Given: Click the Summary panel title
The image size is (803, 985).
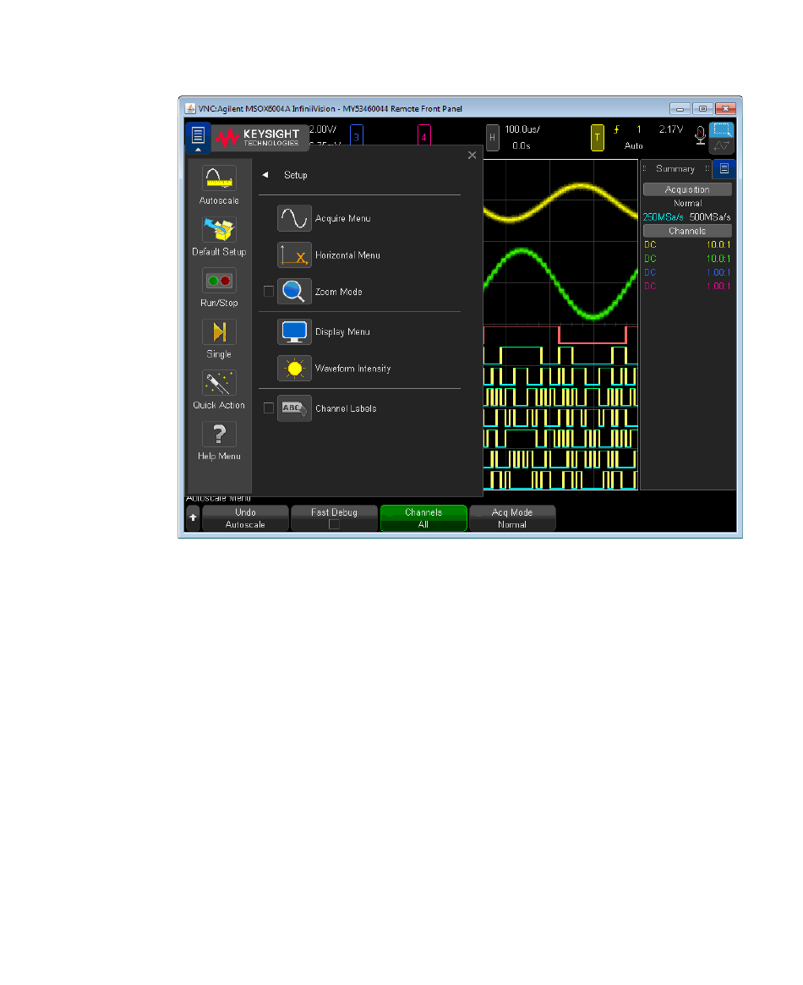Looking at the screenshot, I should click(x=675, y=168).
